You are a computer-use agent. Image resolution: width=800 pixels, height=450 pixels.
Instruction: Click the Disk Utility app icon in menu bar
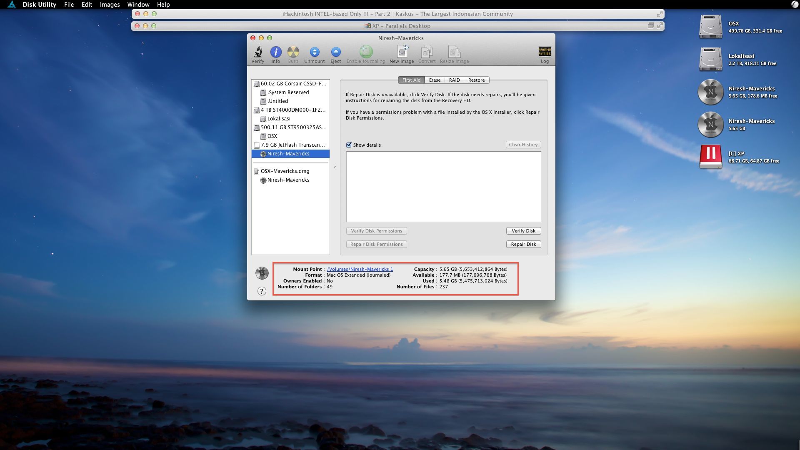click(12, 5)
